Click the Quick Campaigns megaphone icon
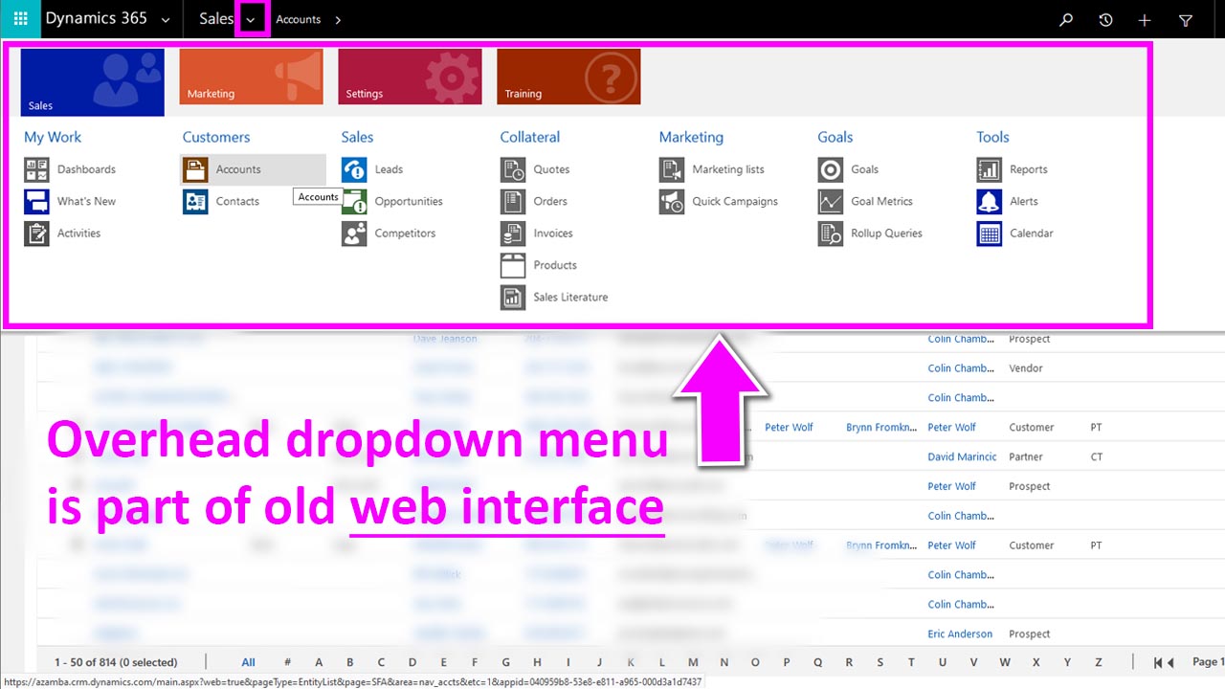The width and height of the screenshot is (1225, 689). pos(672,201)
